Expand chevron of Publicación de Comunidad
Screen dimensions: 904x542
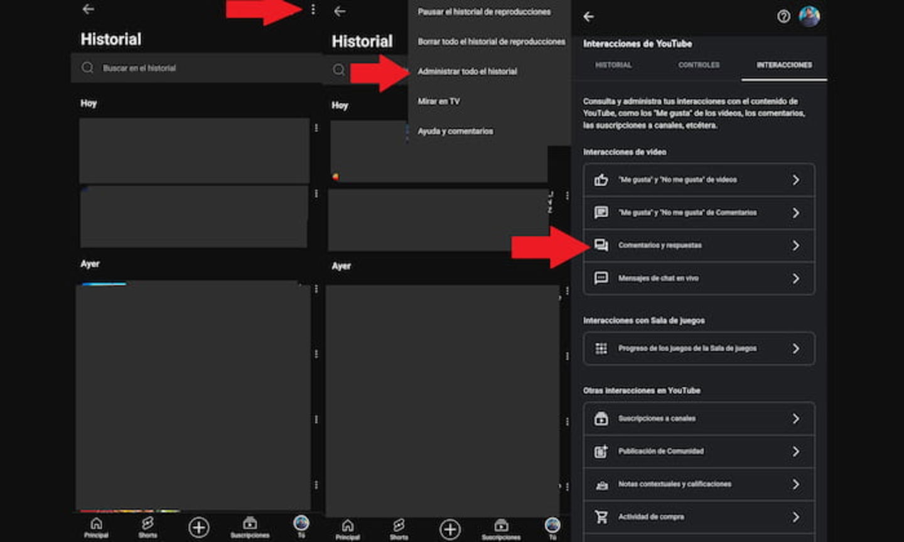[795, 452]
